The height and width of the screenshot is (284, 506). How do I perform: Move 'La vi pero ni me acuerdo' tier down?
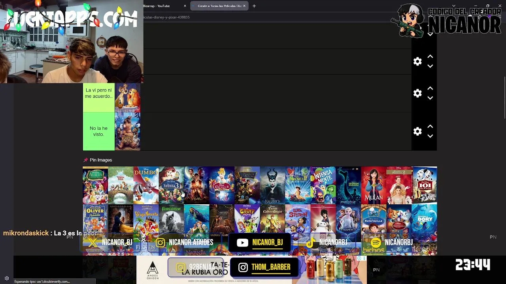pos(430,98)
